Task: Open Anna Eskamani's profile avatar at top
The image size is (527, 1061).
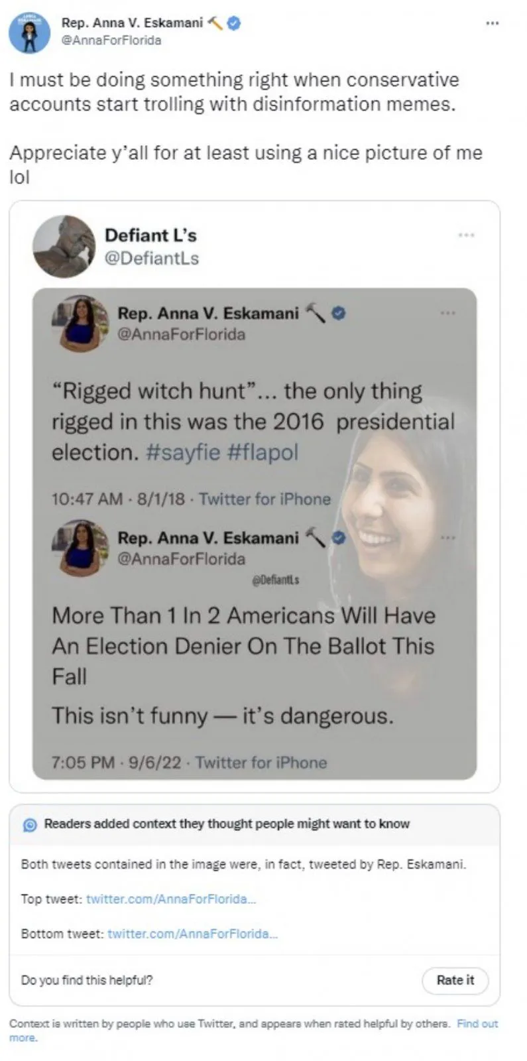Action: [29, 32]
